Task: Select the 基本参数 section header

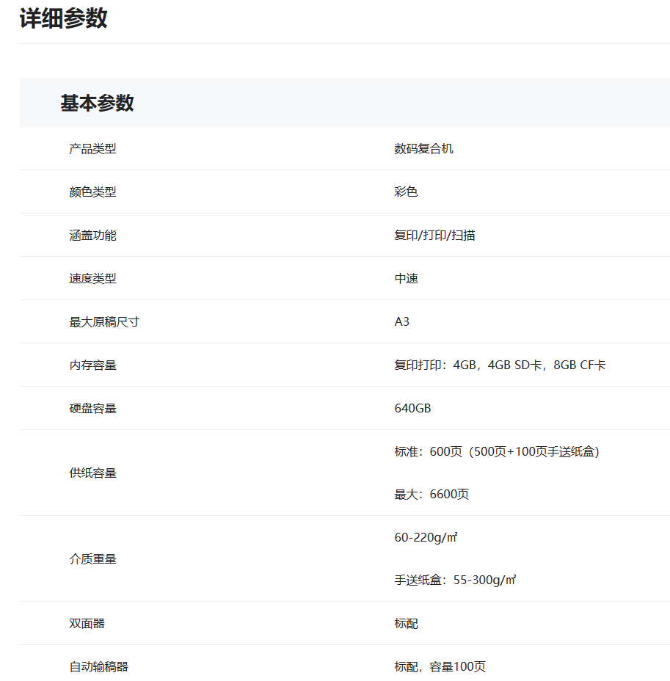Action: pyautogui.click(x=97, y=103)
